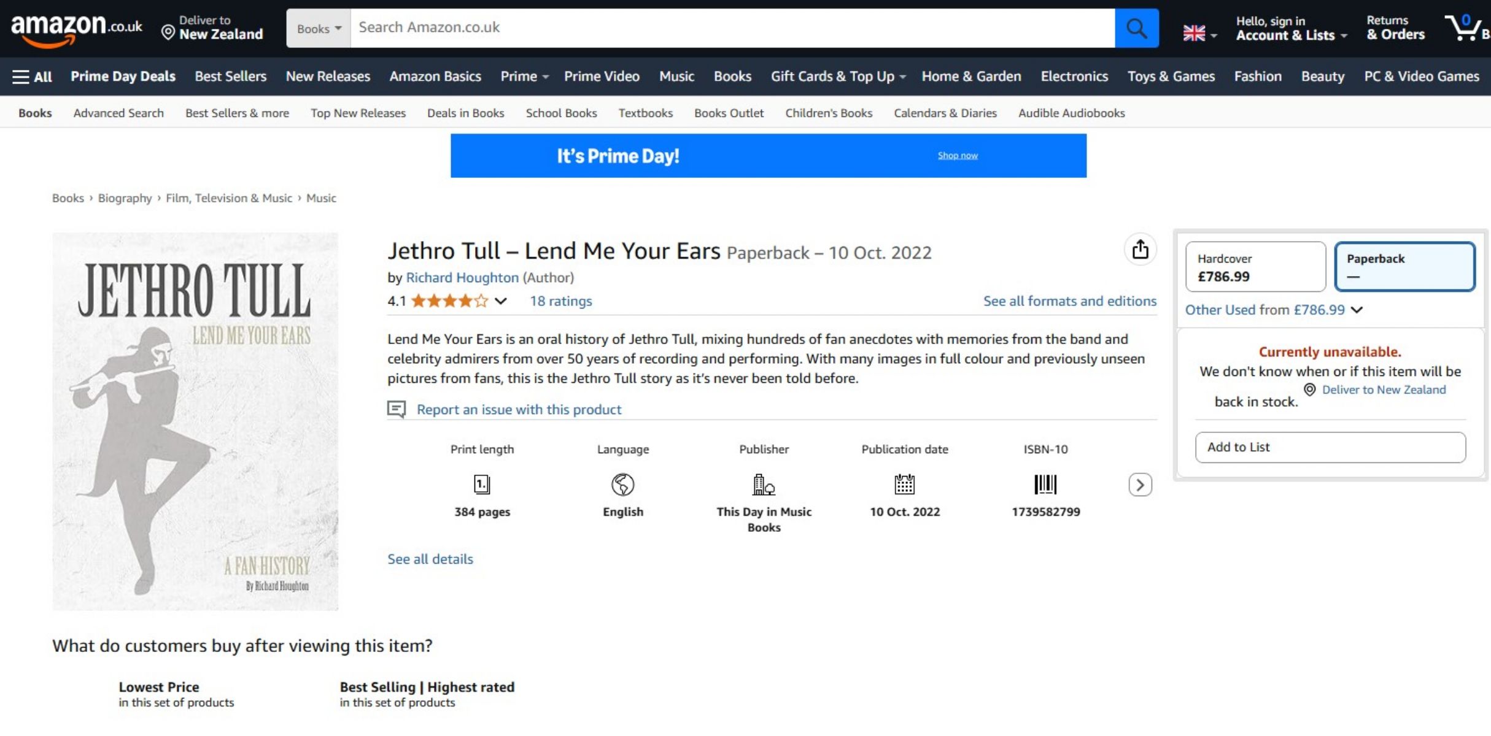Open the 18 ratings link
Image resolution: width=1491 pixels, height=736 pixels.
coord(560,301)
